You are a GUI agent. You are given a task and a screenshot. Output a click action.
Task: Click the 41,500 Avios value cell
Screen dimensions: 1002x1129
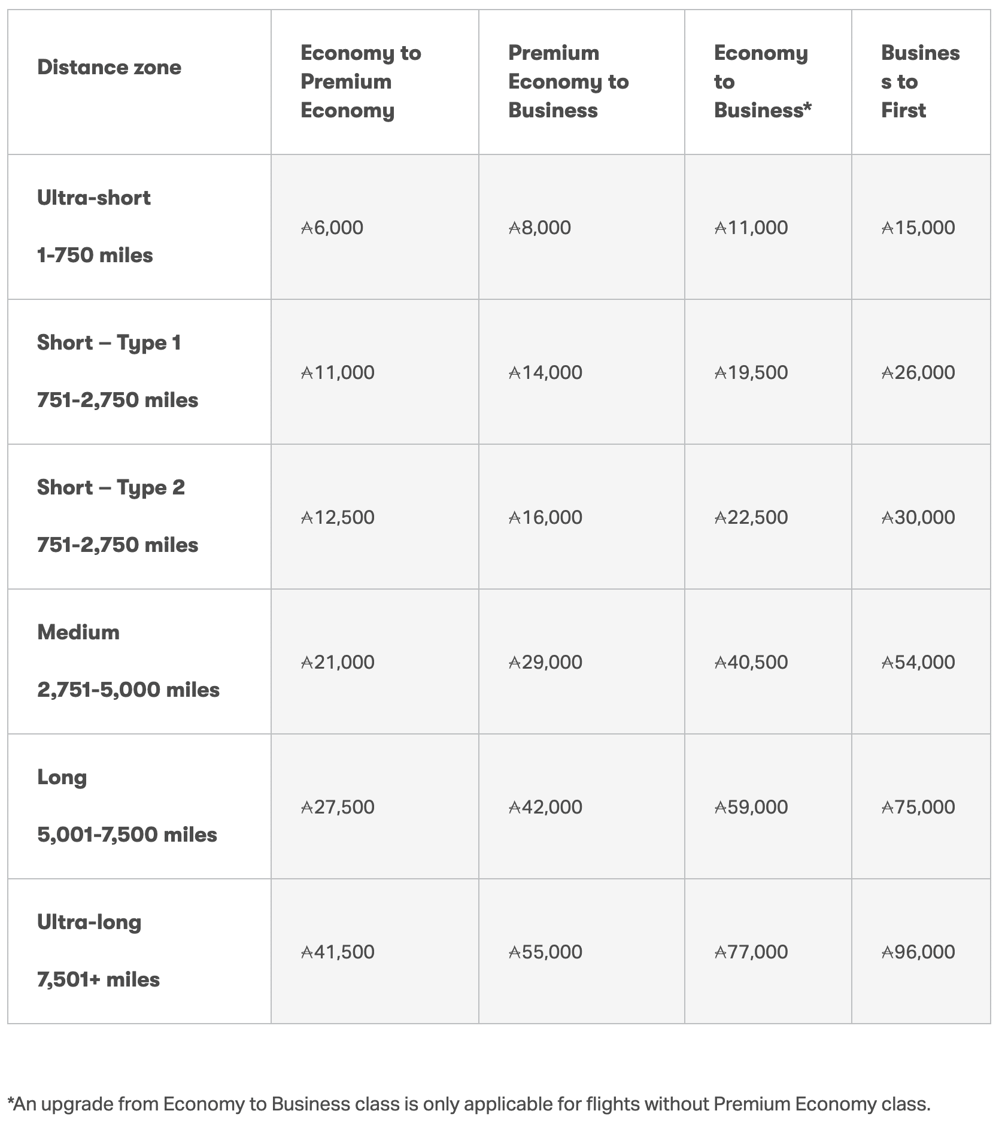tap(338, 952)
